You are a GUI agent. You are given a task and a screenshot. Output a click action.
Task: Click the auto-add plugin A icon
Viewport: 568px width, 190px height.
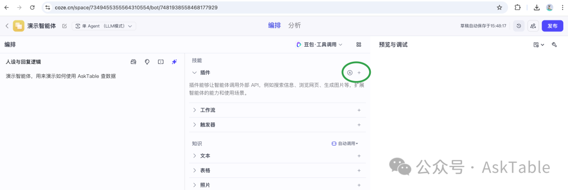pyautogui.click(x=350, y=72)
